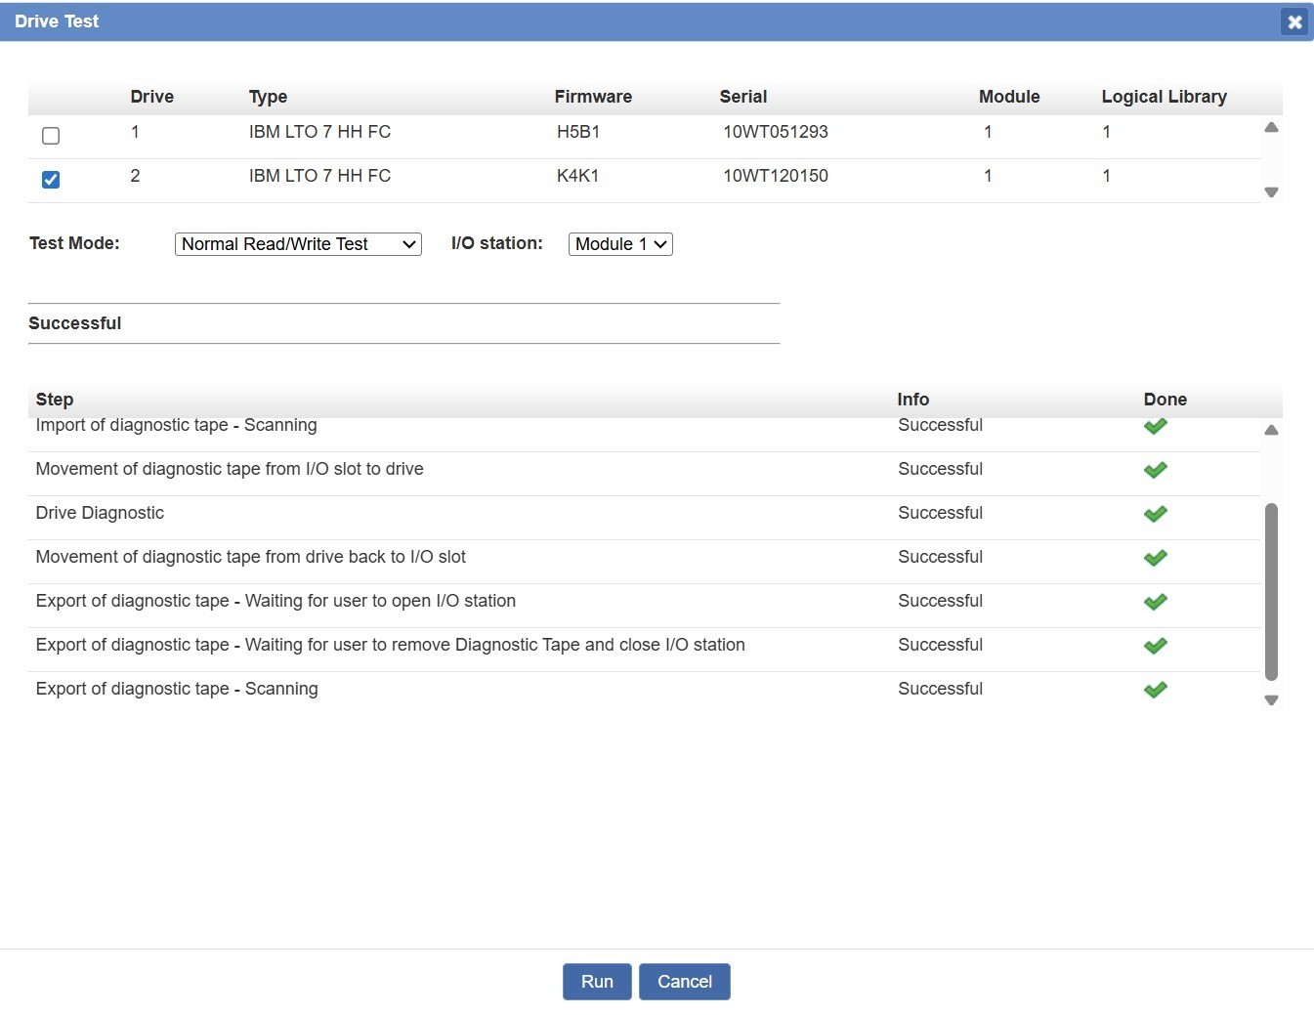Click the green checkmark for Drive Diagnostic step

click(1155, 514)
